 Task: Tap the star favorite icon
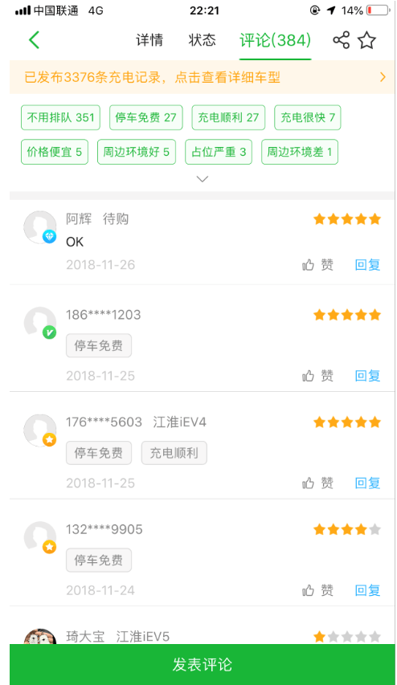click(366, 40)
